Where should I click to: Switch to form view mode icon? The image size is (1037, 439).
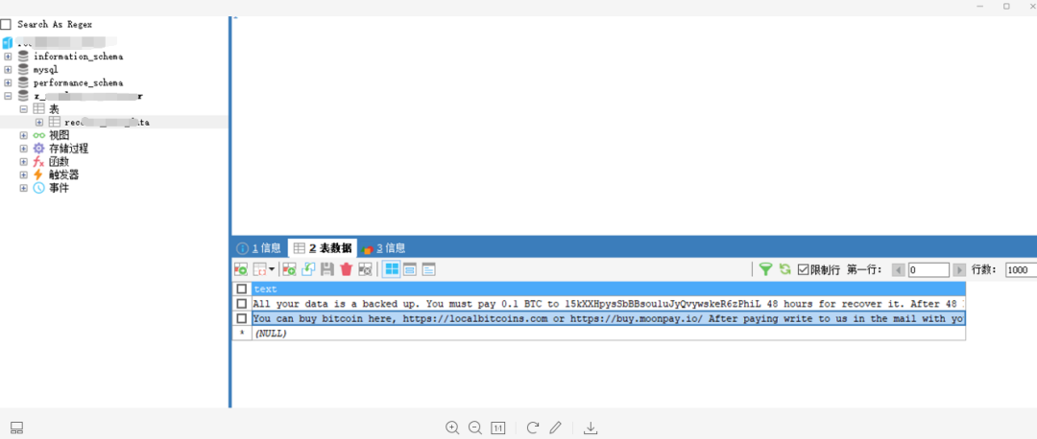pyautogui.click(x=410, y=269)
